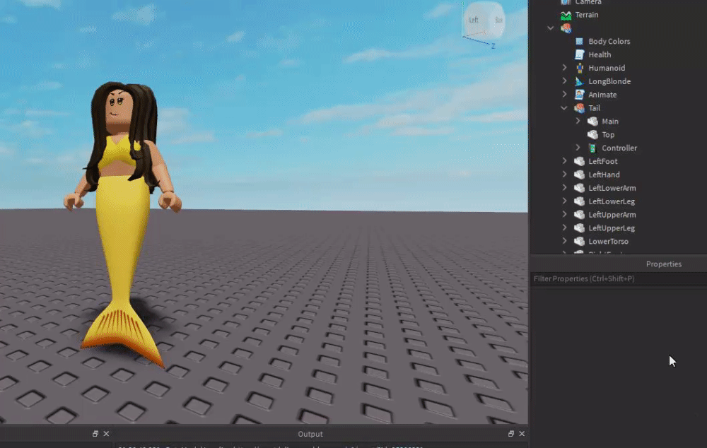Click the LeftUpperArm part icon
707x448 pixels.
pyautogui.click(x=580, y=215)
